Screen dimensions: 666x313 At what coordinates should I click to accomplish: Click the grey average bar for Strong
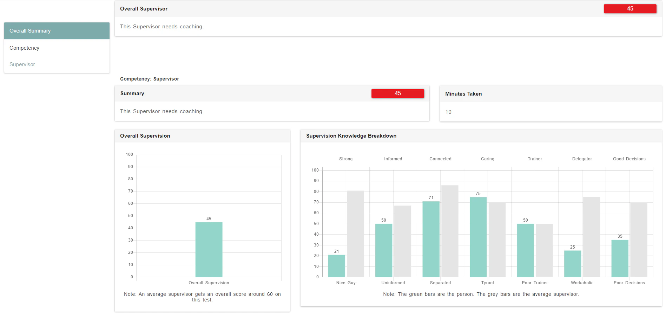355,234
